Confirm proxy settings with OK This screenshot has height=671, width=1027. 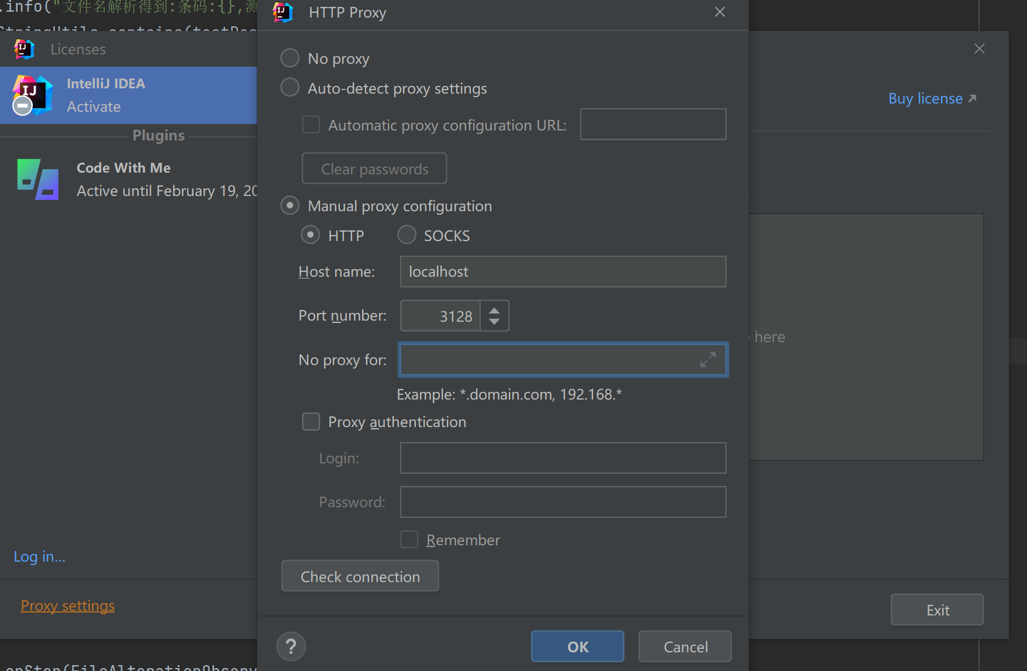coord(578,646)
